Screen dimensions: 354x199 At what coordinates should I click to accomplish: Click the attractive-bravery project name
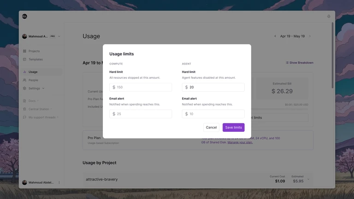pyautogui.click(x=102, y=179)
